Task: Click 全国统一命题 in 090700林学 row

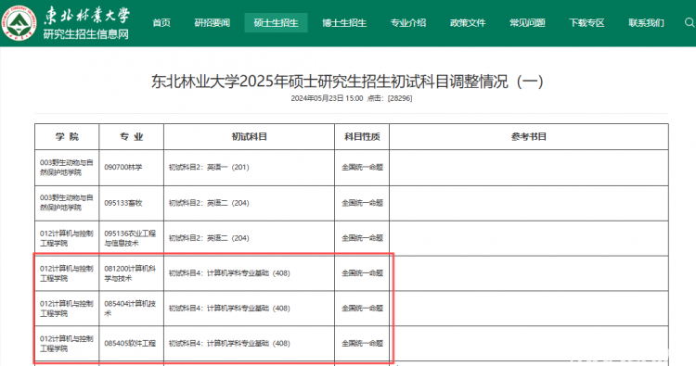Action: click(362, 168)
